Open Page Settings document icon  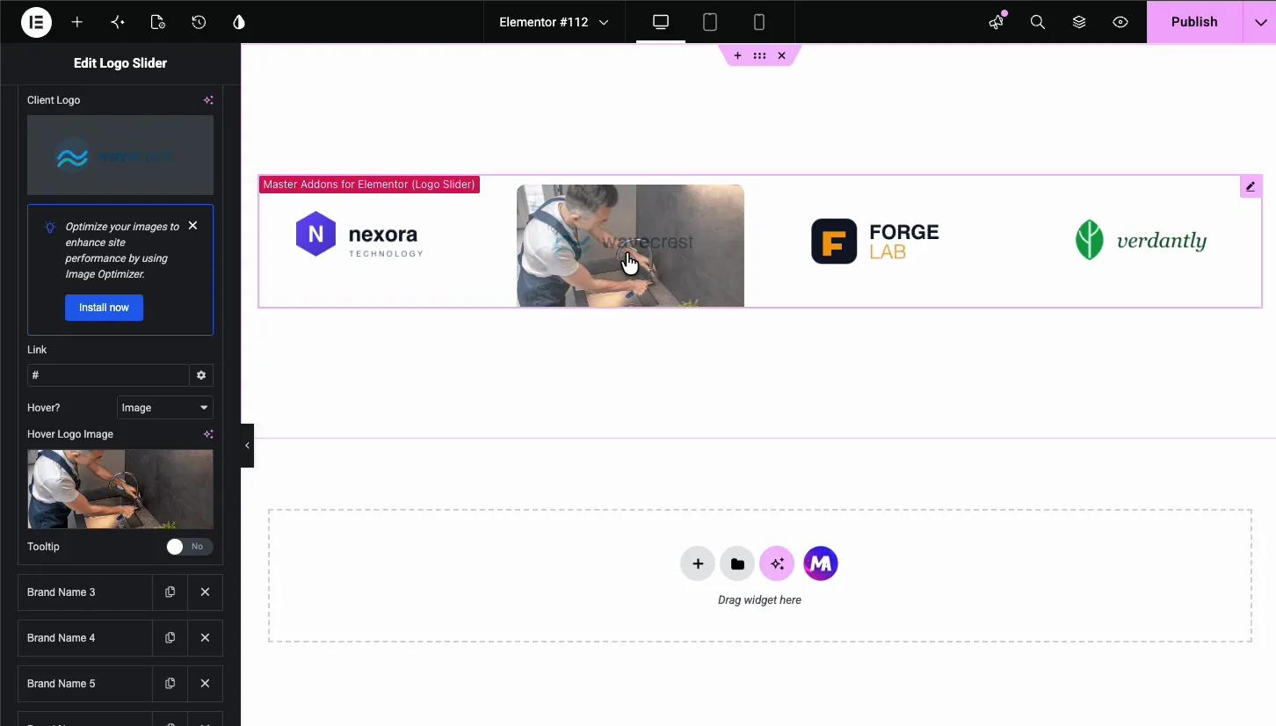(158, 22)
